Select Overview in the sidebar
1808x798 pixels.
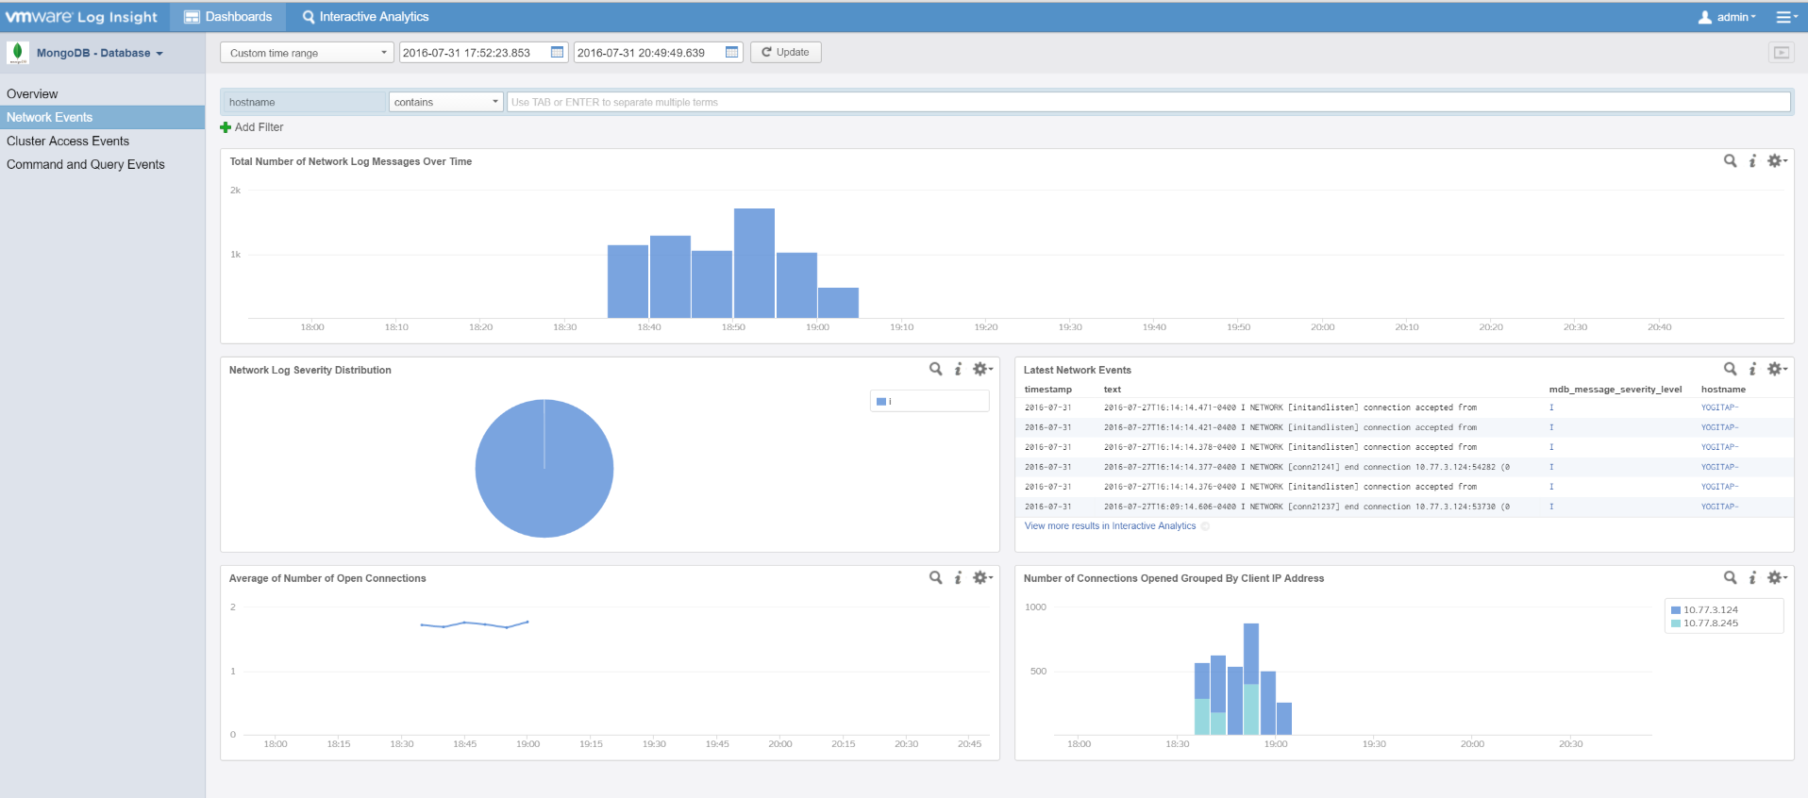point(32,94)
